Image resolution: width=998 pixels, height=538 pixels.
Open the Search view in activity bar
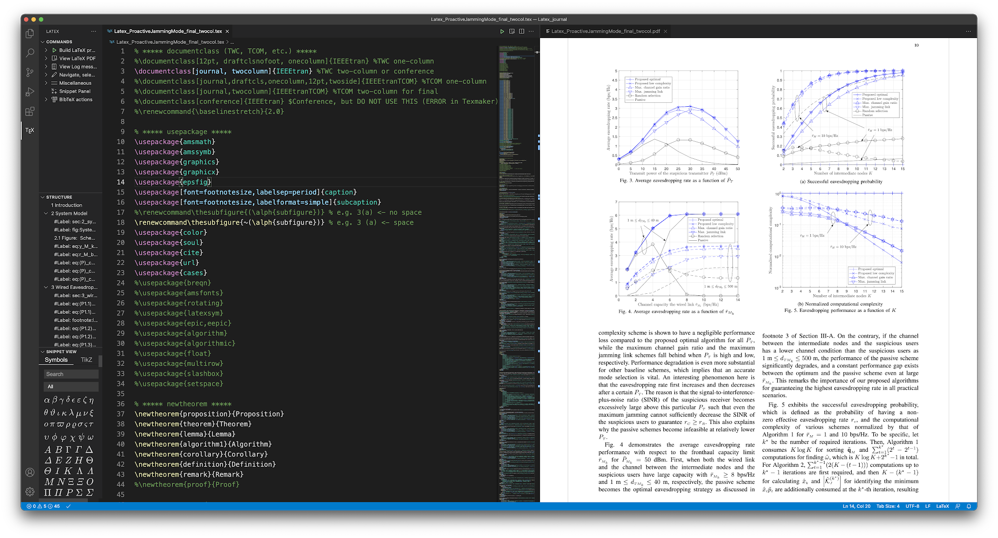pyautogui.click(x=30, y=53)
